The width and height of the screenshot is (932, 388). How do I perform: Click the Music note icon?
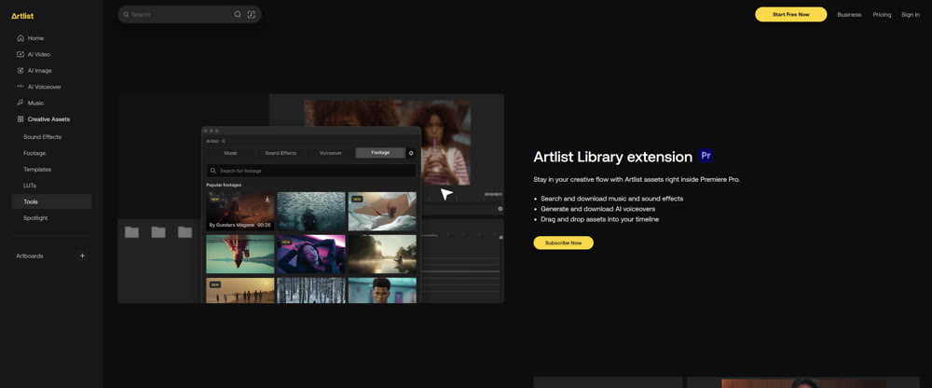(x=21, y=103)
